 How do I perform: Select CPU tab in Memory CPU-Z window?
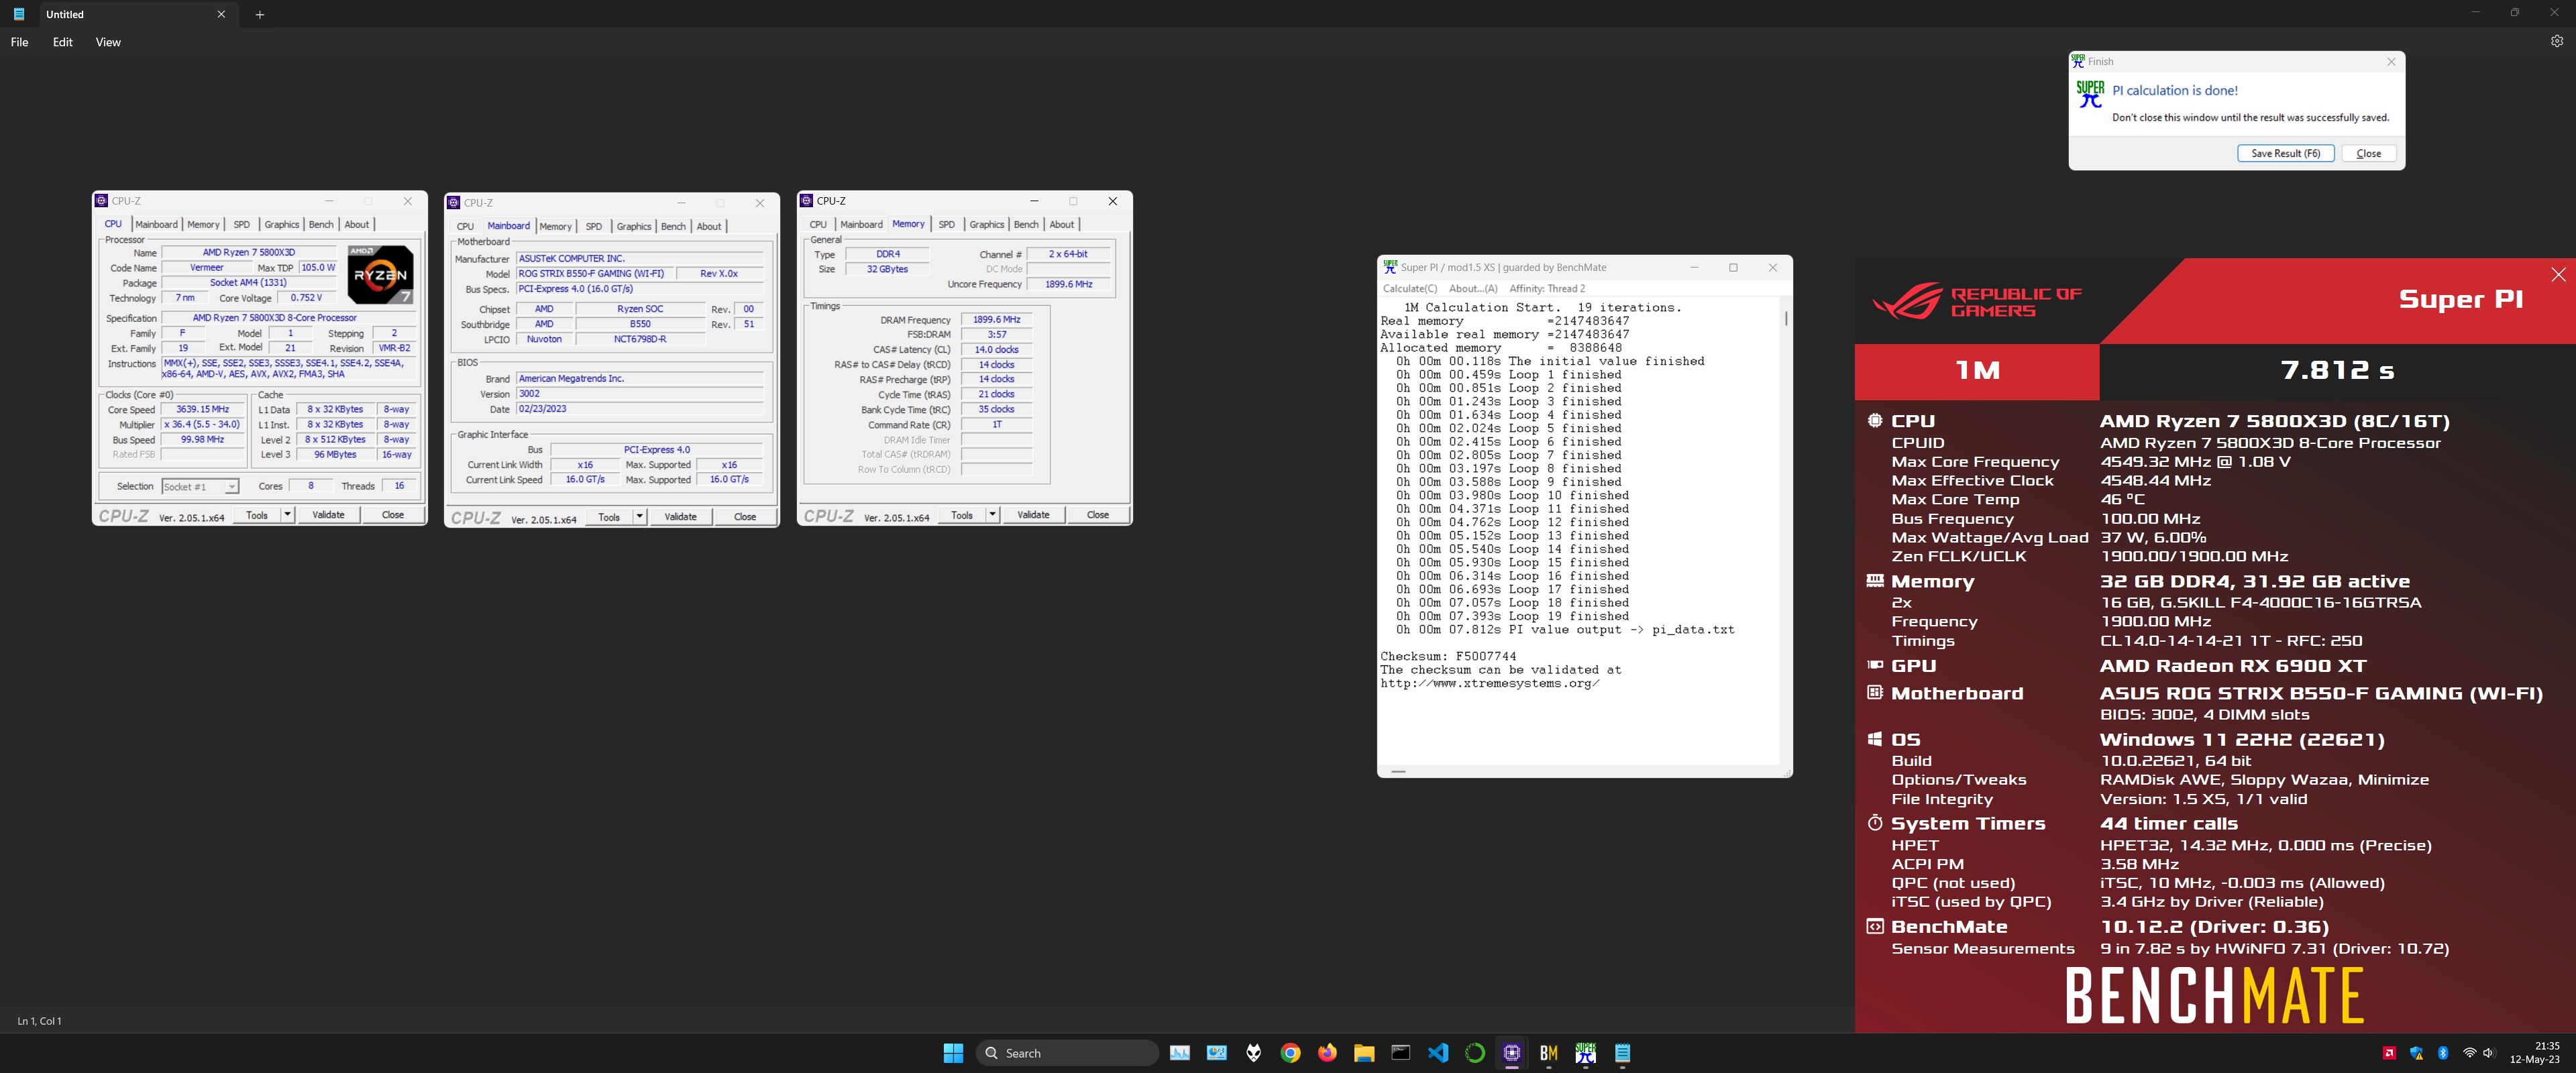pos(818,224)
